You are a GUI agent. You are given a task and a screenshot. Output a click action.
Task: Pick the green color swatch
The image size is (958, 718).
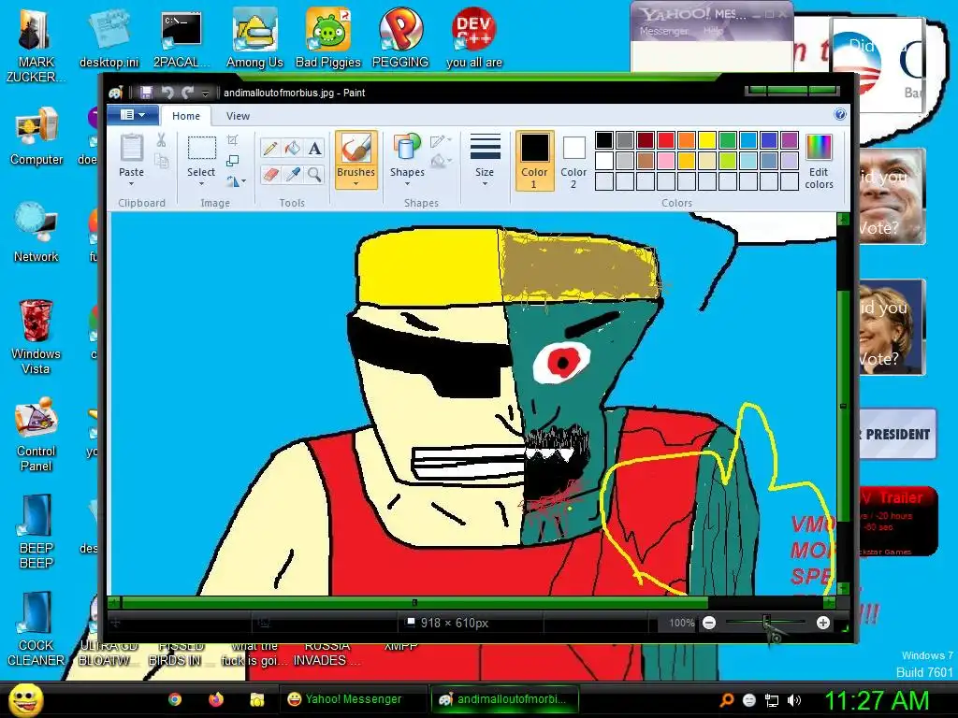(728, 140)
